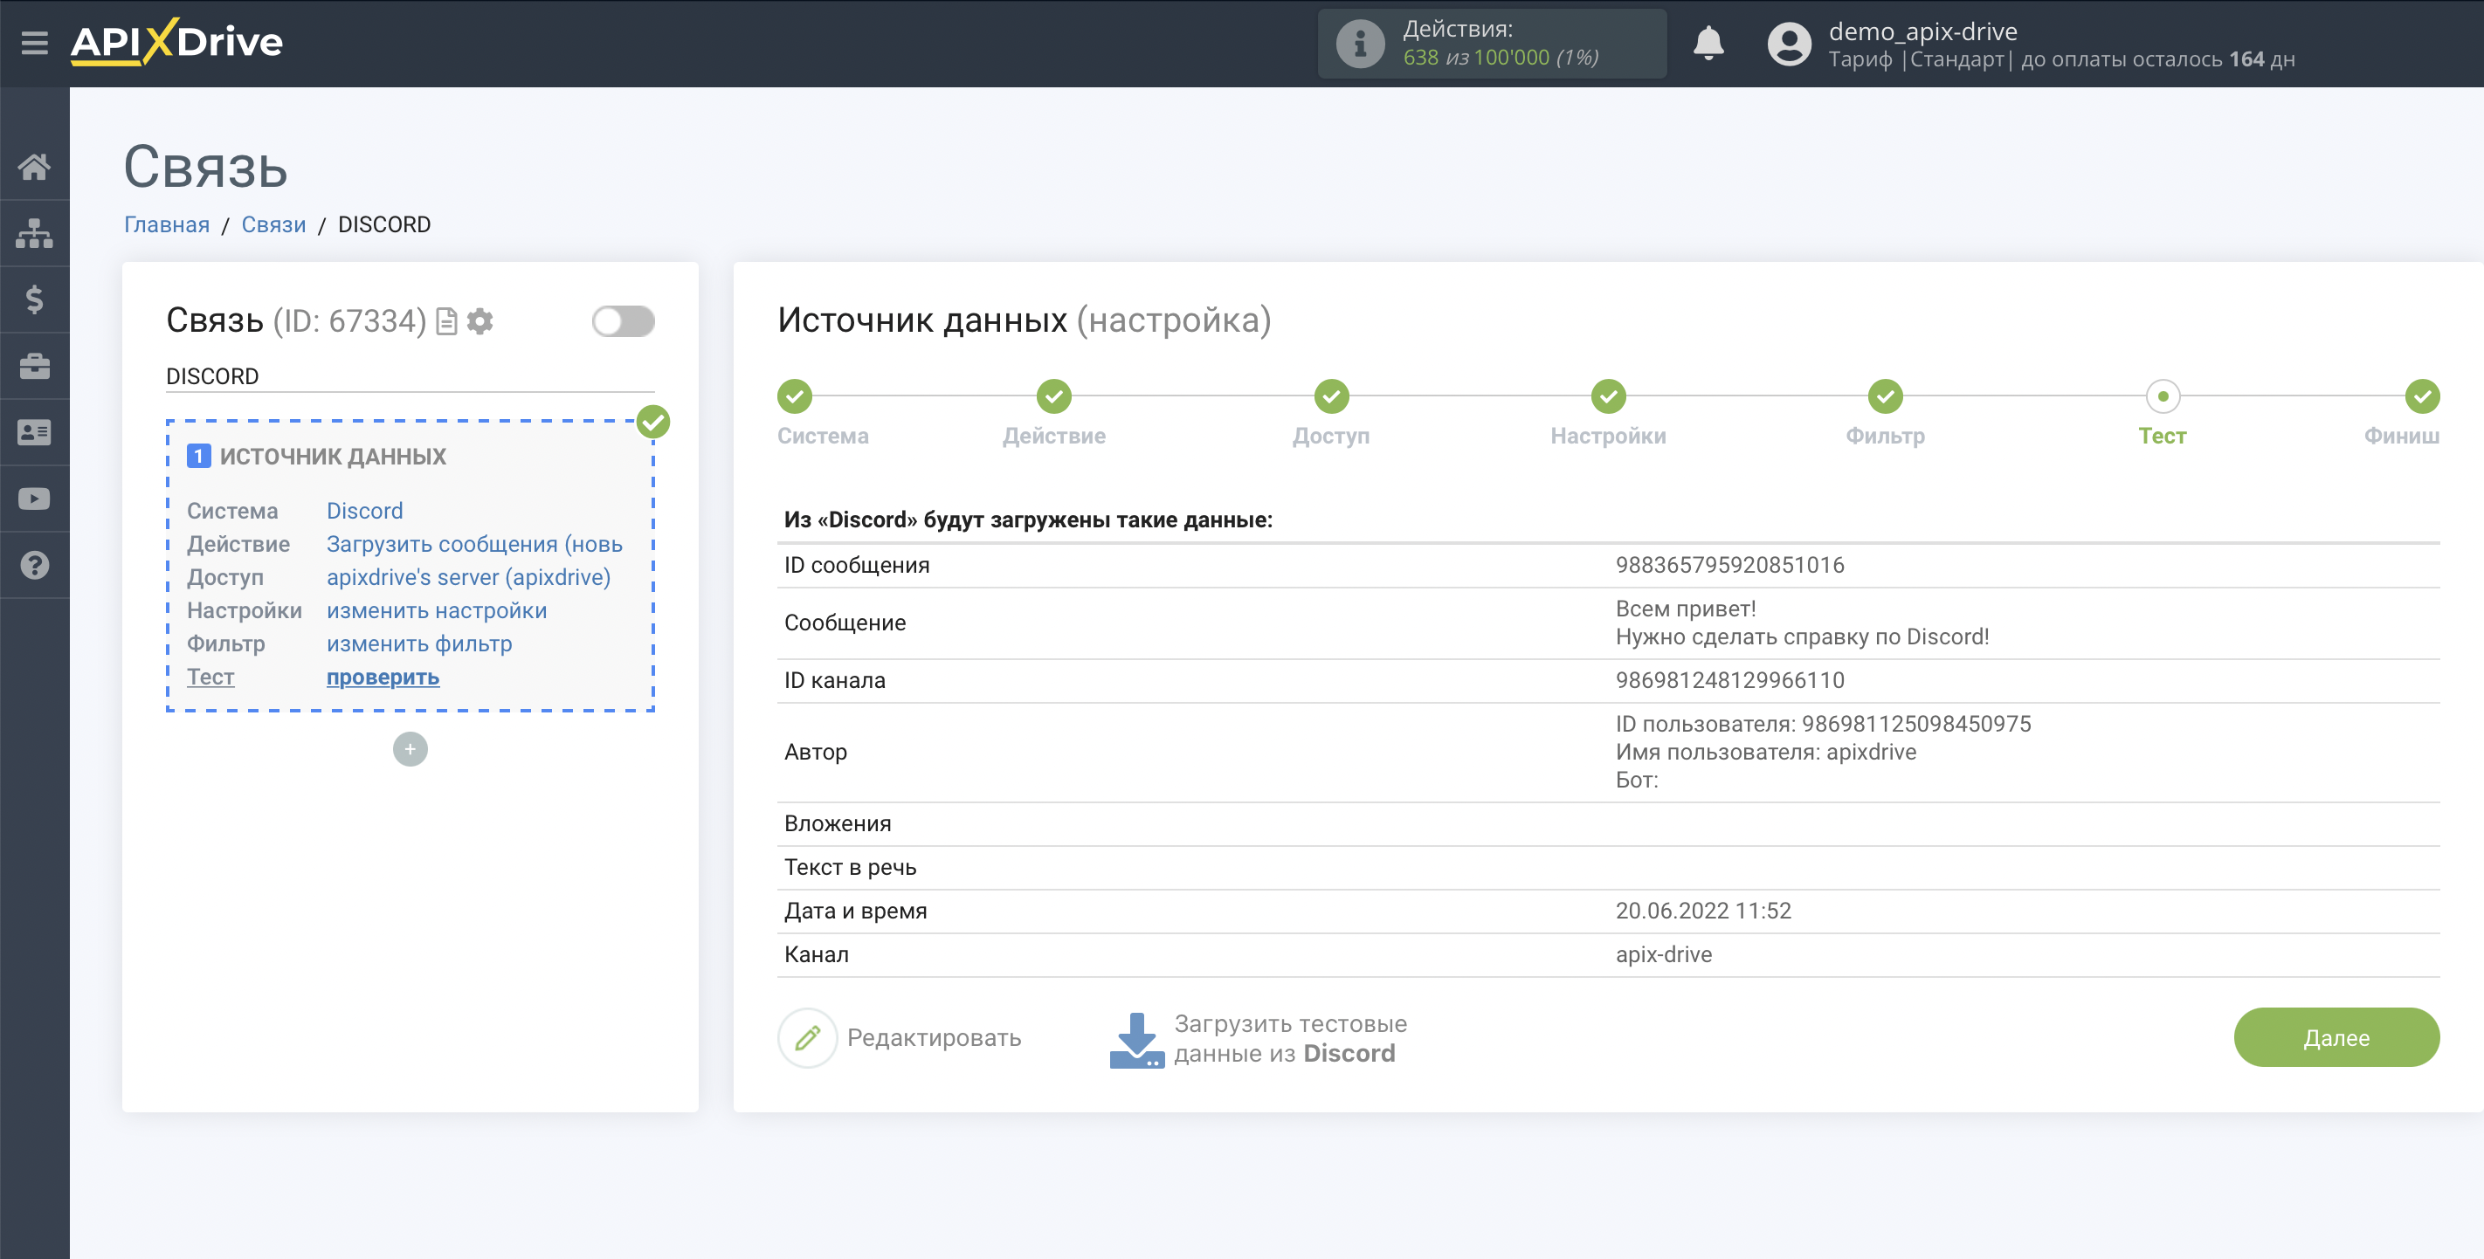Click the apixdrive's server access link
This screenshot has width=2484, height=1259.
pyautogui.click(x=469, y=576)
